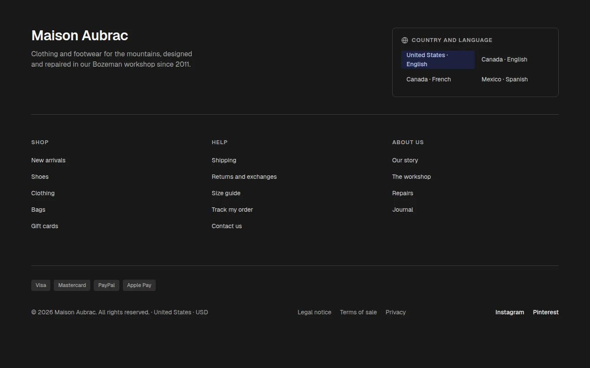
Task: Read Our story page
Action: click(x=405, y=160)
